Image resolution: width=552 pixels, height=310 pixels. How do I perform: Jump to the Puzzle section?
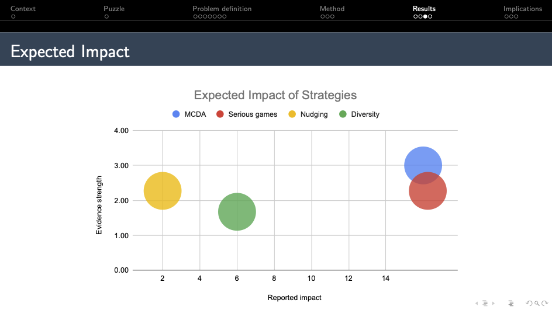point(114,8)
